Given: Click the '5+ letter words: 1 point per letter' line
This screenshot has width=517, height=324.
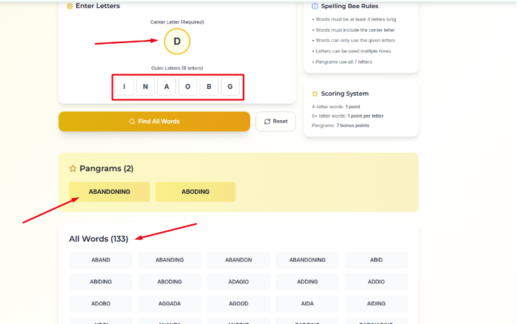Looking at the screenshot, I should [x=348, y=116].
